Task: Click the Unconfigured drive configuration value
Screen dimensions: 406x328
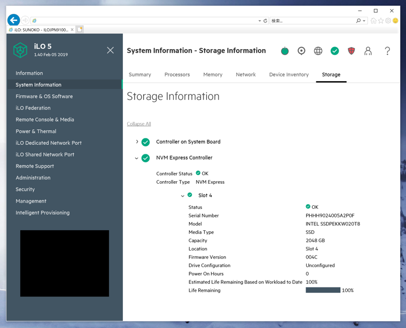Action: pyautogui.click(x=320, y=265)
